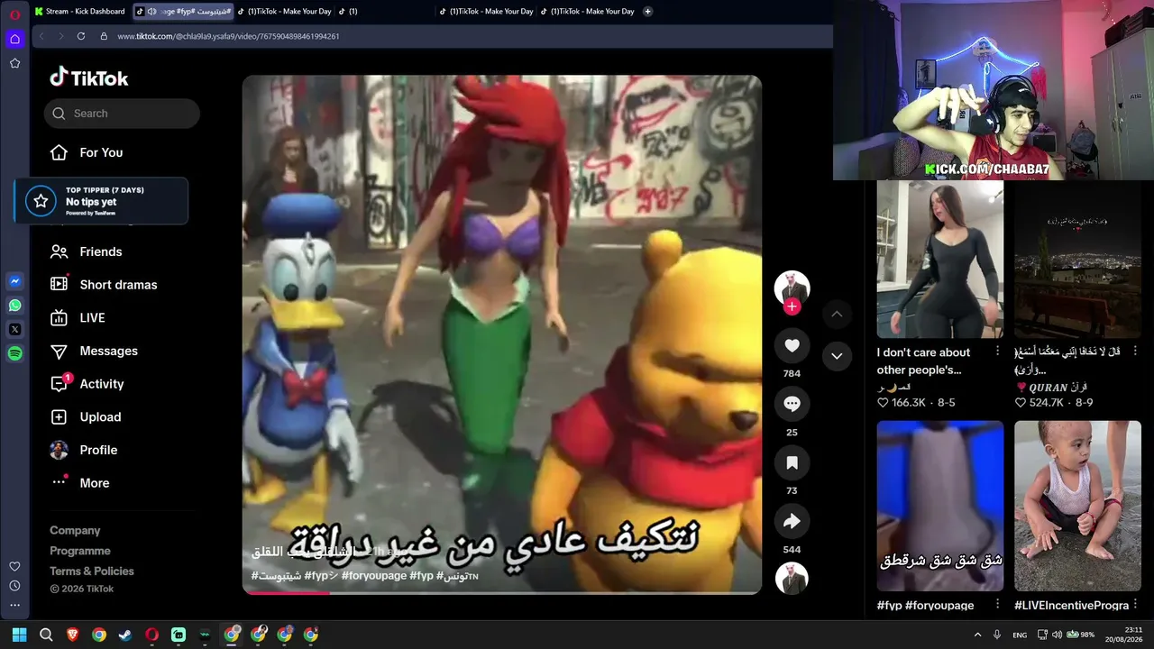1154x649 pixels.
Task: Open the creator's profile avatar above the like button
Action: 792,288
